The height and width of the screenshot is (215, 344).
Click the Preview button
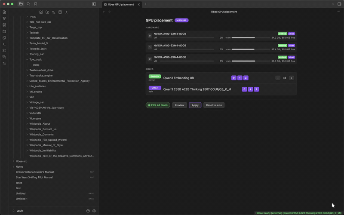pos(179,105)
